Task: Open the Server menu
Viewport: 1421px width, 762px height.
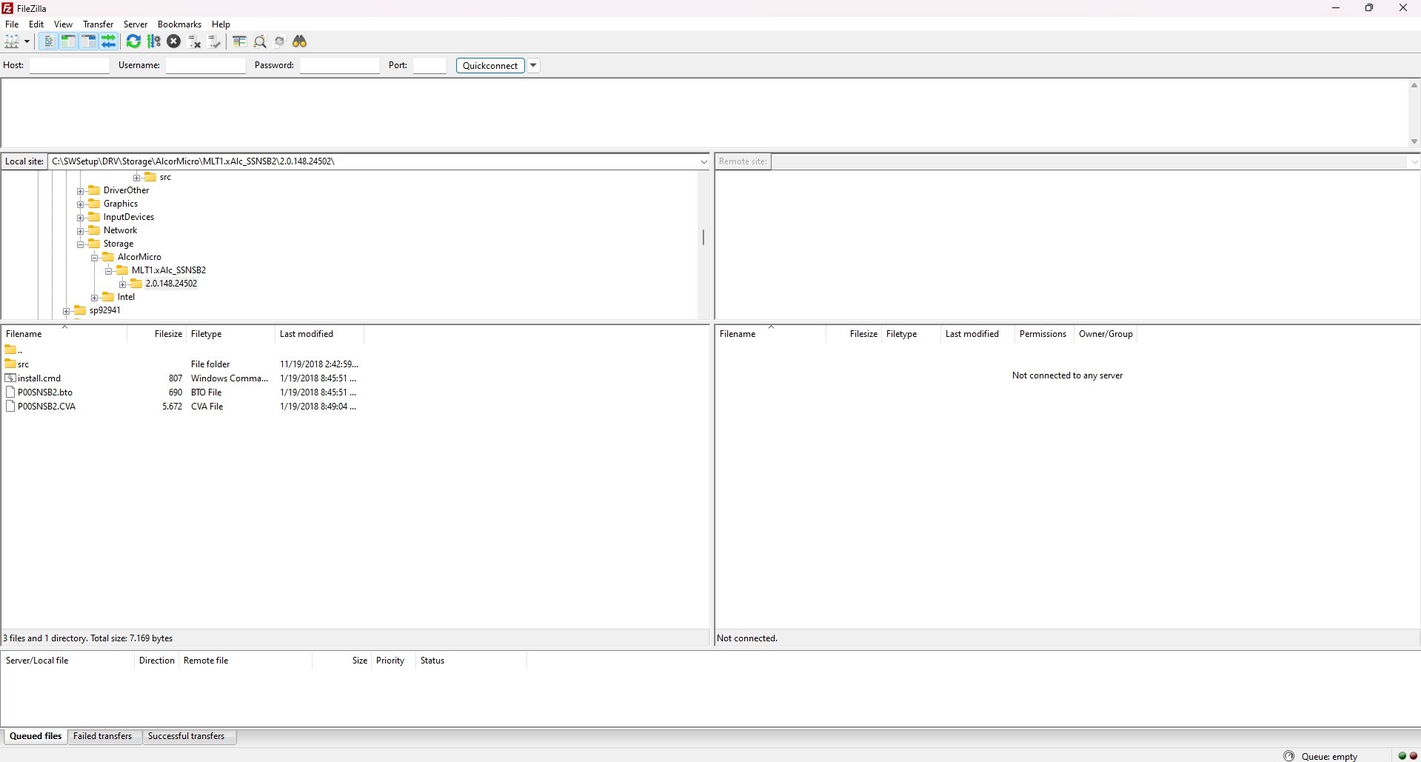Action: pyautogui.click(x=136, y=24)
